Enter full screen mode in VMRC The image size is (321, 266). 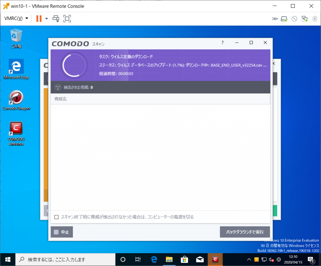pyautogui.click(x=67, y=18)
